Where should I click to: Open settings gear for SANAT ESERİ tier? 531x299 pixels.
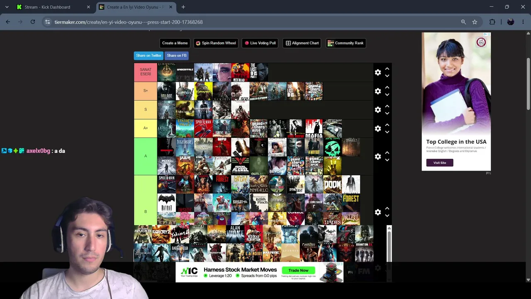point(378,72)
